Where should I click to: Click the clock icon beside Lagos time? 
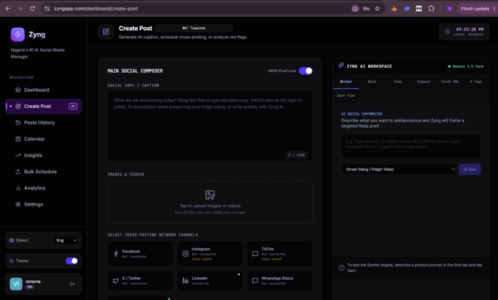[447, 31]
